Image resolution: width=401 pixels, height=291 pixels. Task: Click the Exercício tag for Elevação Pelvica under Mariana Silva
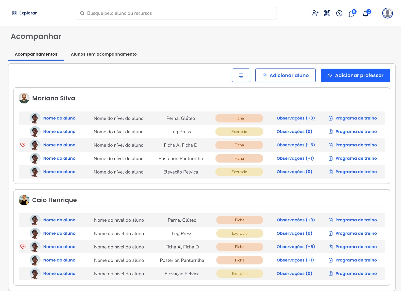pos(239,172)
